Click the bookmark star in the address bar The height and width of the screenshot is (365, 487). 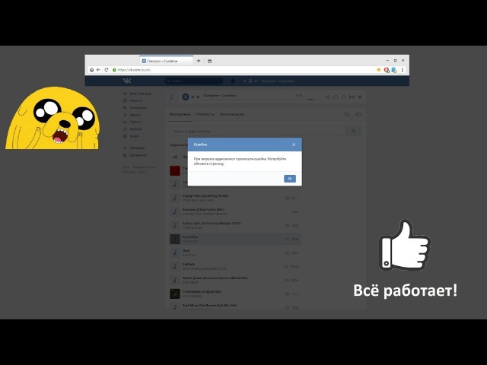[x=379, y=70]
